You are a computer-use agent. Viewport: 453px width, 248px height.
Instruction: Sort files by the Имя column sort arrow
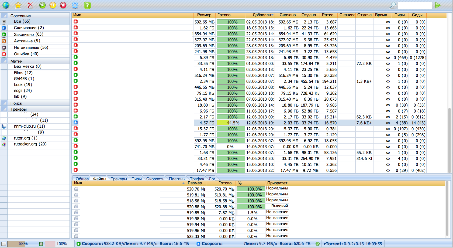coord(184,183)
